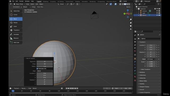Viewport: 170px width, 96px height.
Task: Switch to solid viewport shading
Action: [x=125, y=4]
